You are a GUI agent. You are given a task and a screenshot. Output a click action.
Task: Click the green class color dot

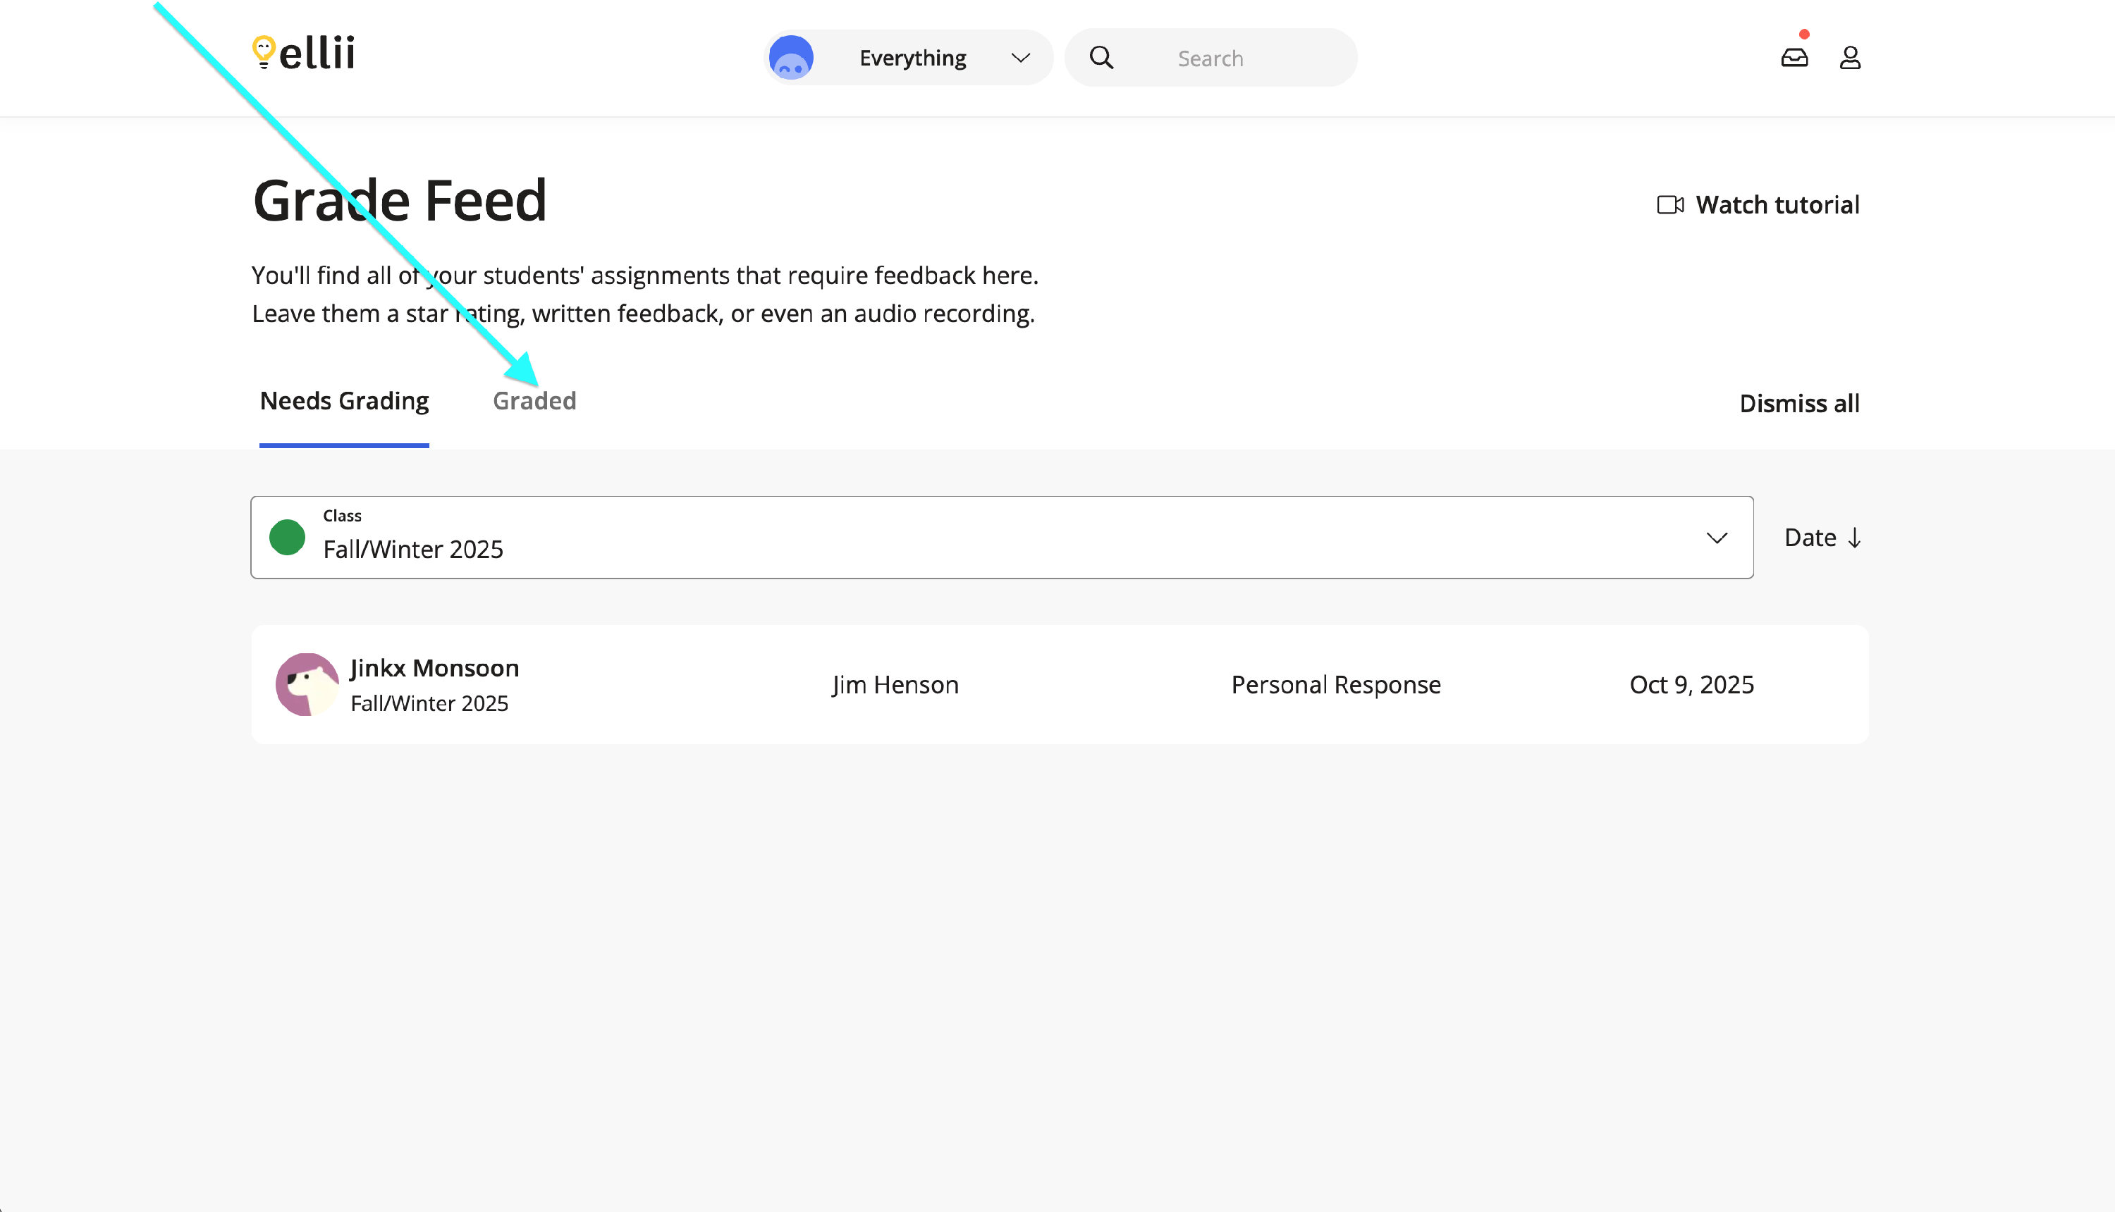pos(287,537)
